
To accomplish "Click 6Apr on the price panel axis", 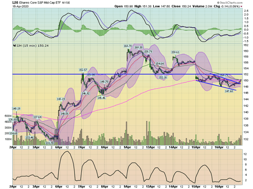I will coord(59,147).
